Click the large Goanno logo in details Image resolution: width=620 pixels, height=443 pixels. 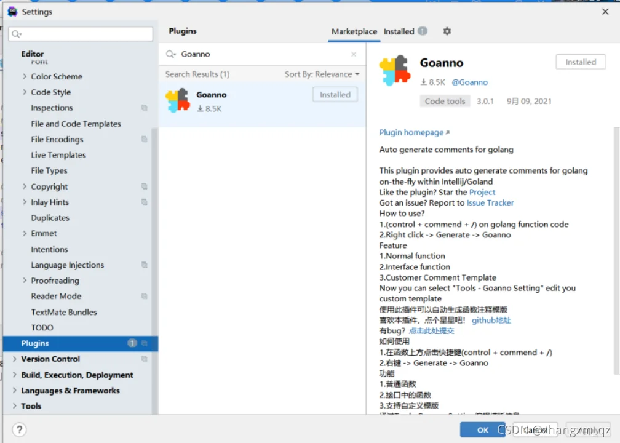[x=395, y=70]
